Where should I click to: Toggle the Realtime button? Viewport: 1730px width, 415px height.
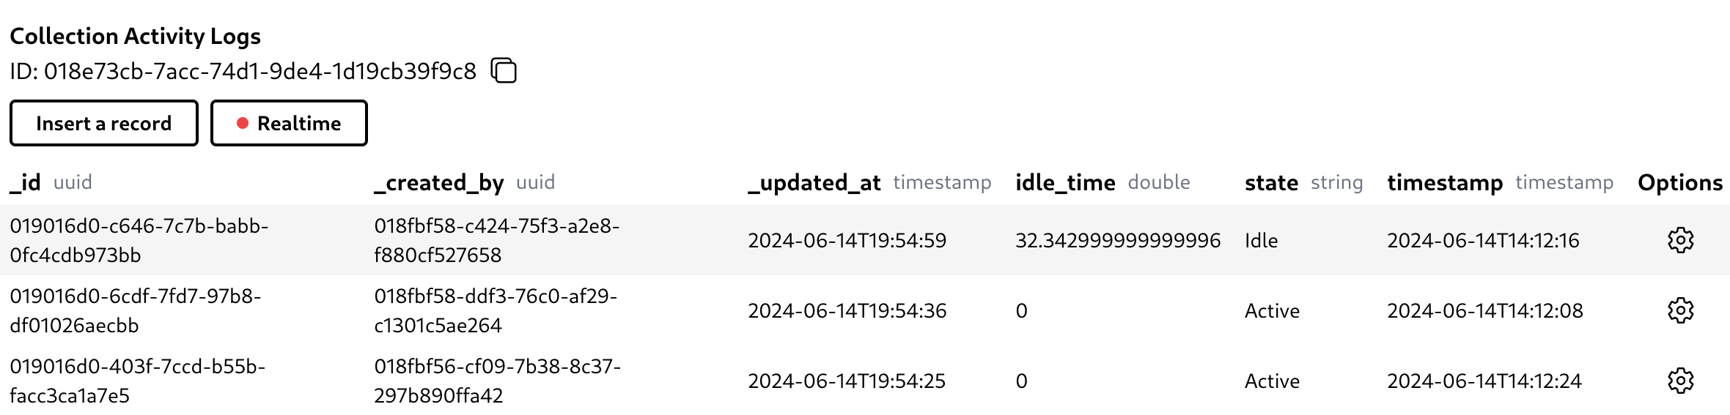(x=289, y=123)
